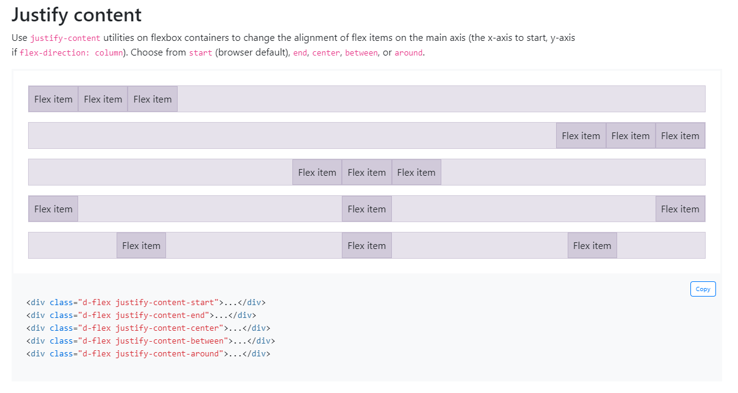Click far-right Flex item in the fourth row
Image resolution: width=738 pixels, height=393 pixels.
point(680,209)
